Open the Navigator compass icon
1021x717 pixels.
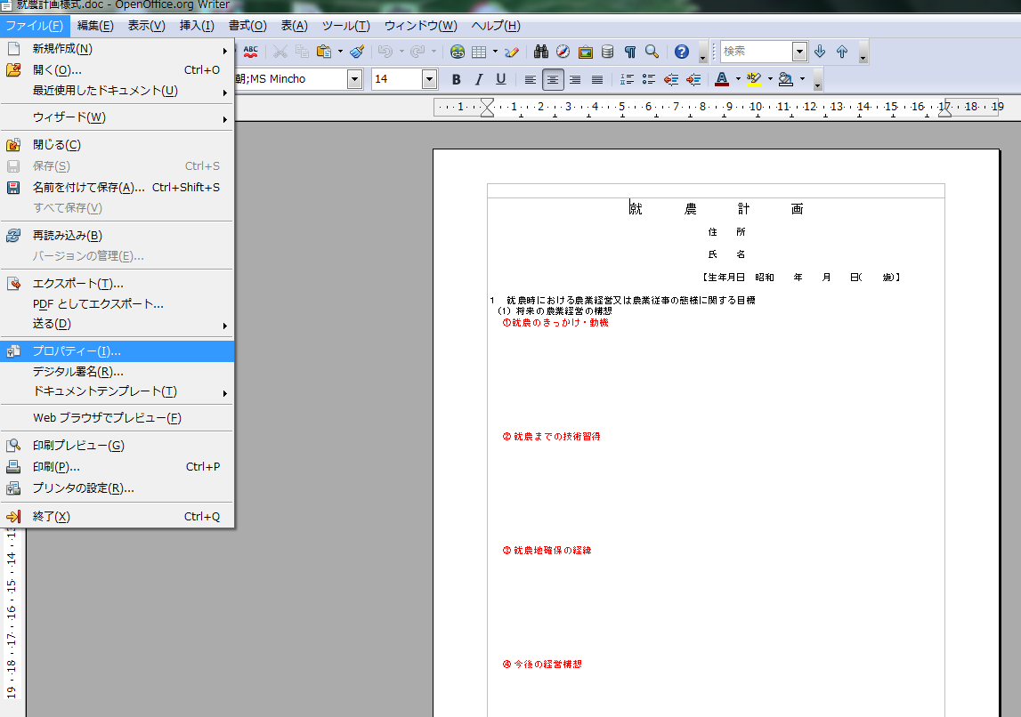(563, 52)
